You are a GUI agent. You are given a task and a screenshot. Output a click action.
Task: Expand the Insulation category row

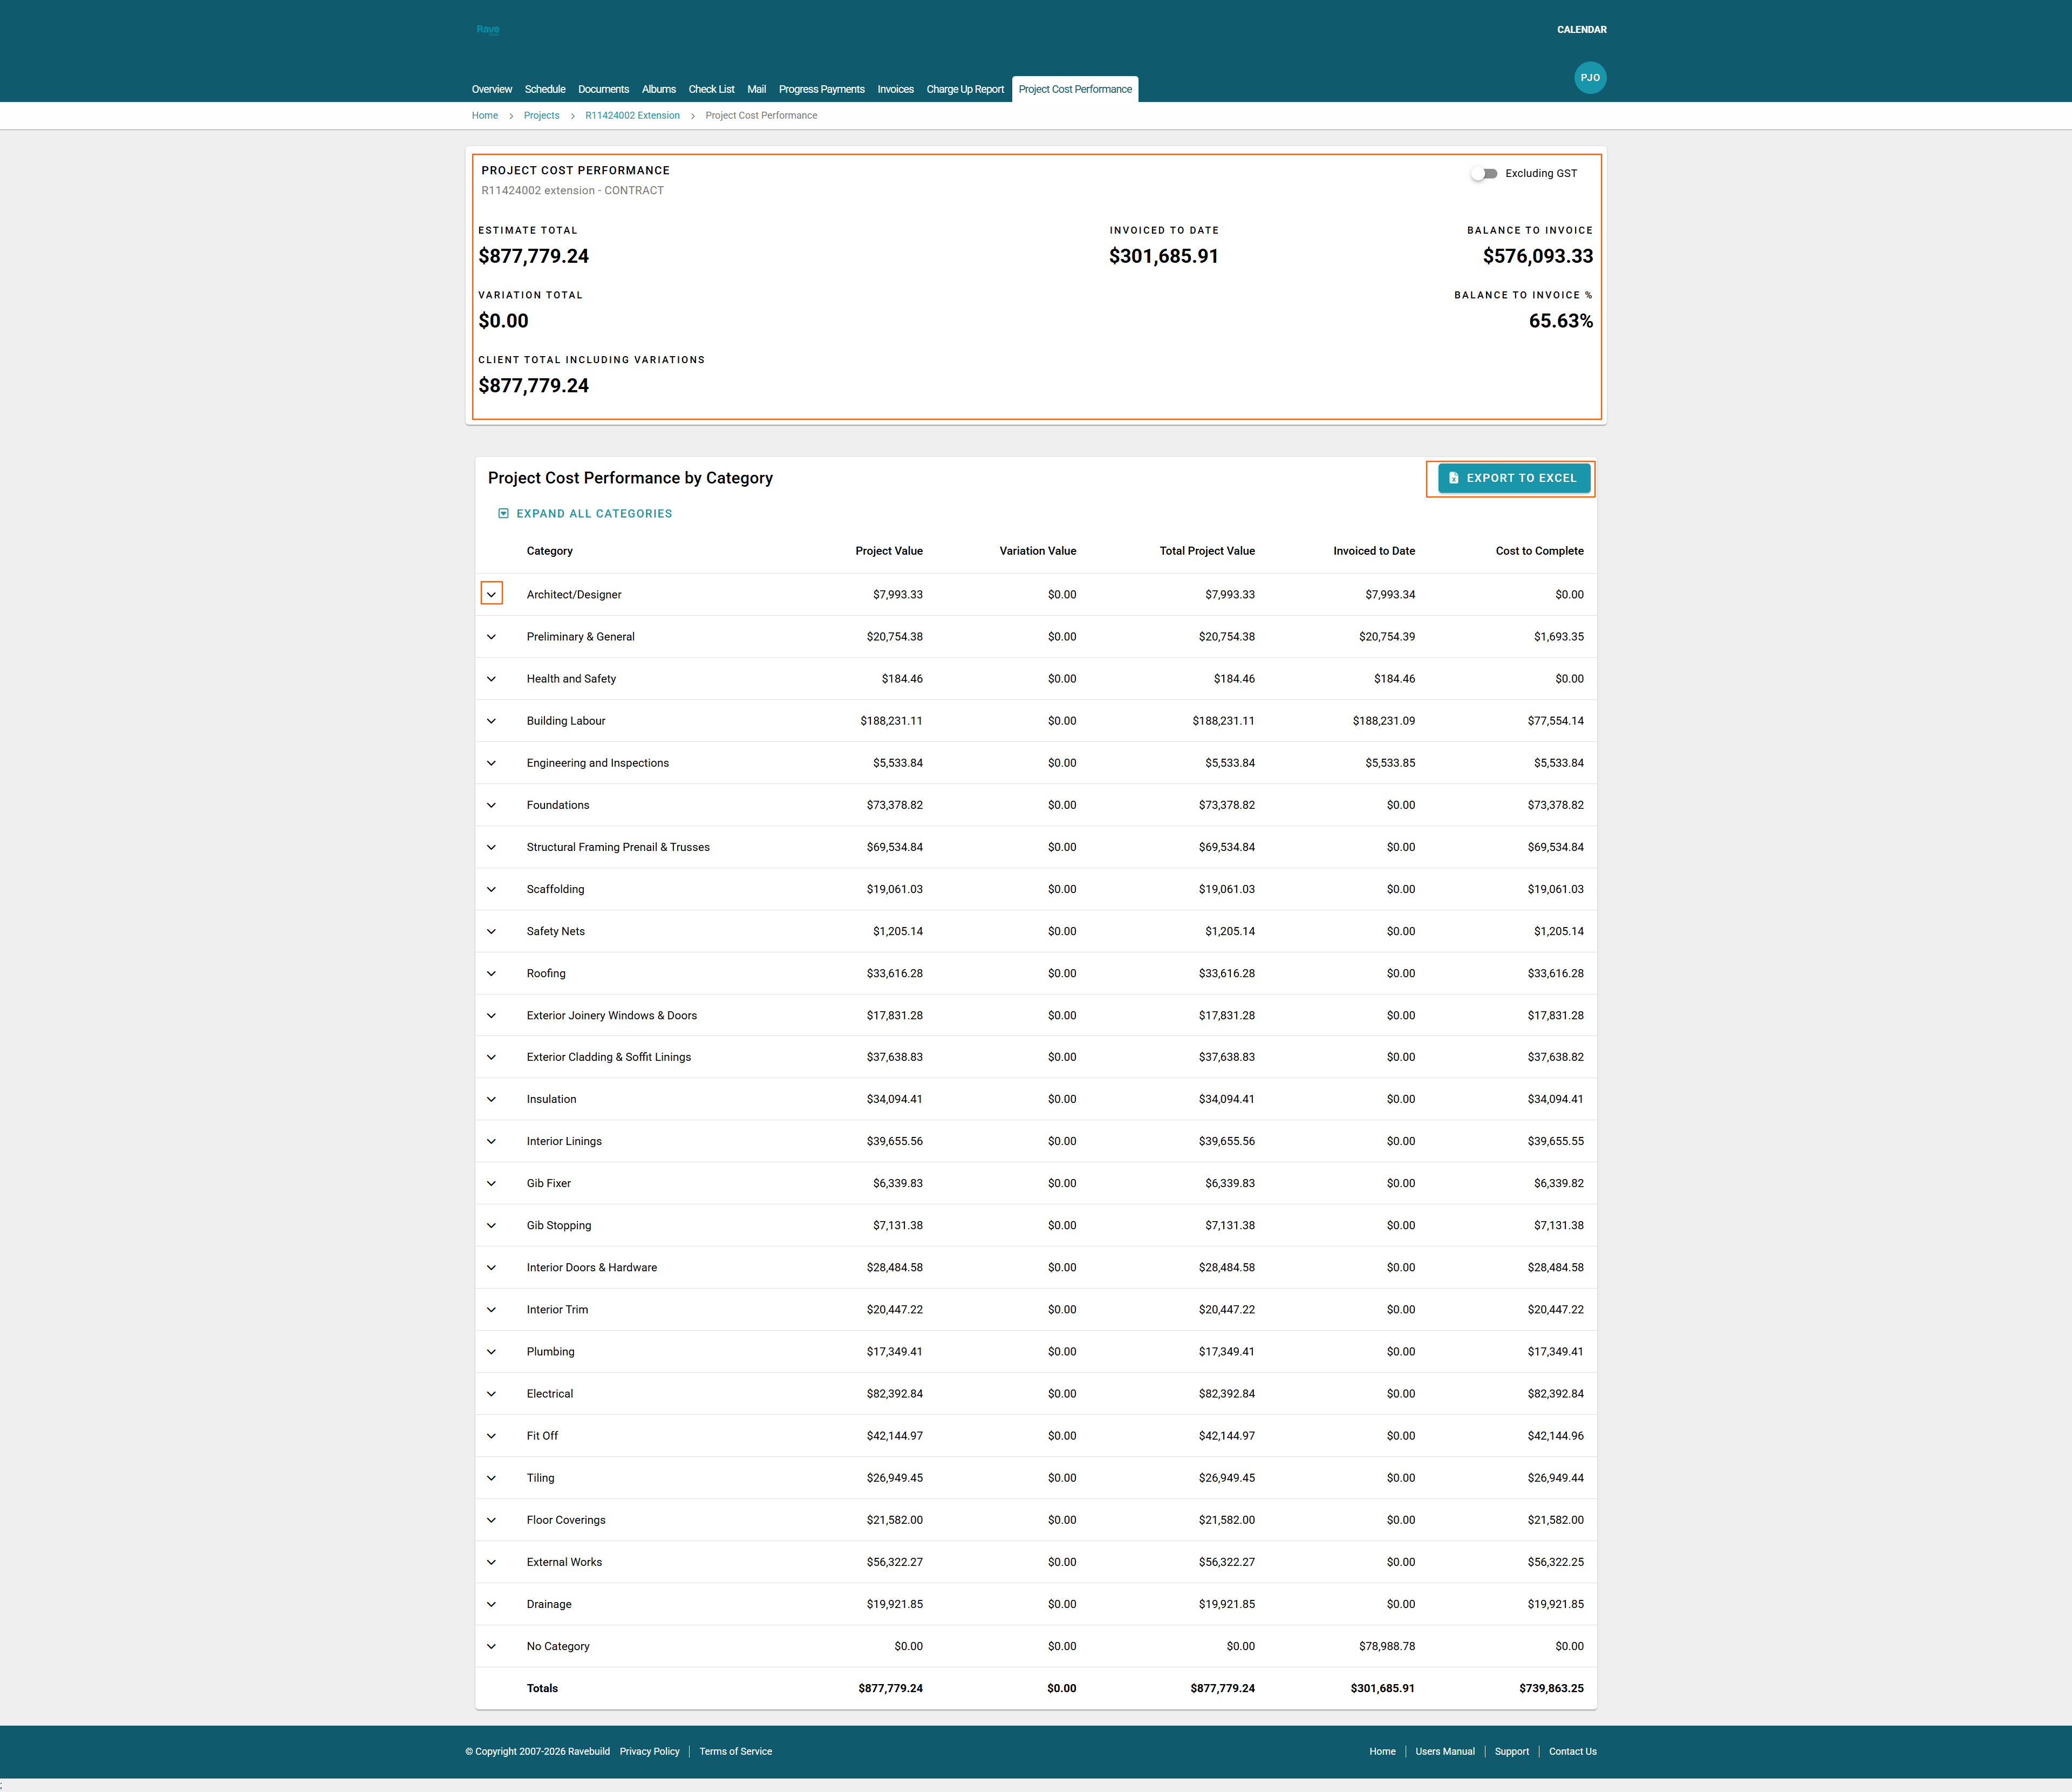click(x=491, y=1099)
